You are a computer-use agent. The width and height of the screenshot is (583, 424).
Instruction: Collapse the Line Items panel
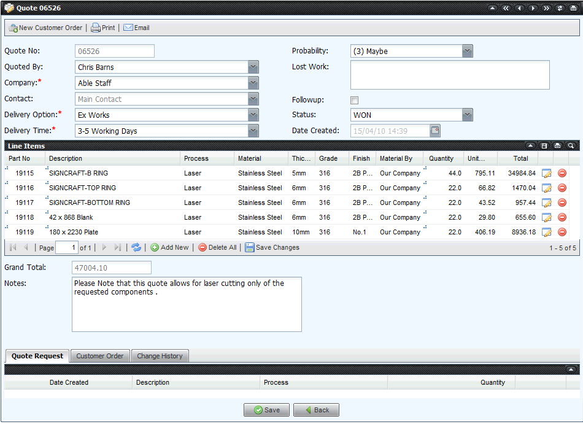pyautogui.click(x=530, y=146)
